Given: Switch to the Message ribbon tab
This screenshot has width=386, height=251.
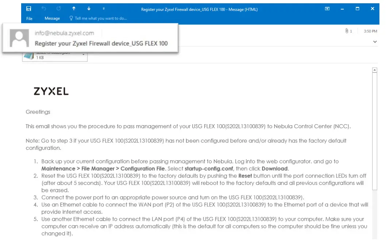Looking at the screenshot, I should 52,18.
